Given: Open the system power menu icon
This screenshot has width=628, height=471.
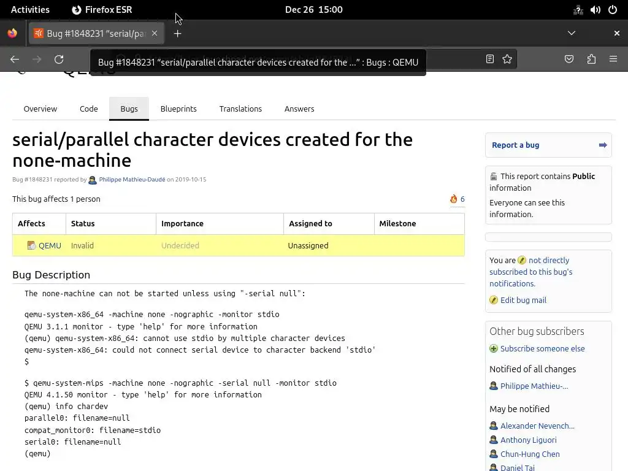Looking at the screenshot, I should coord(612,9).
